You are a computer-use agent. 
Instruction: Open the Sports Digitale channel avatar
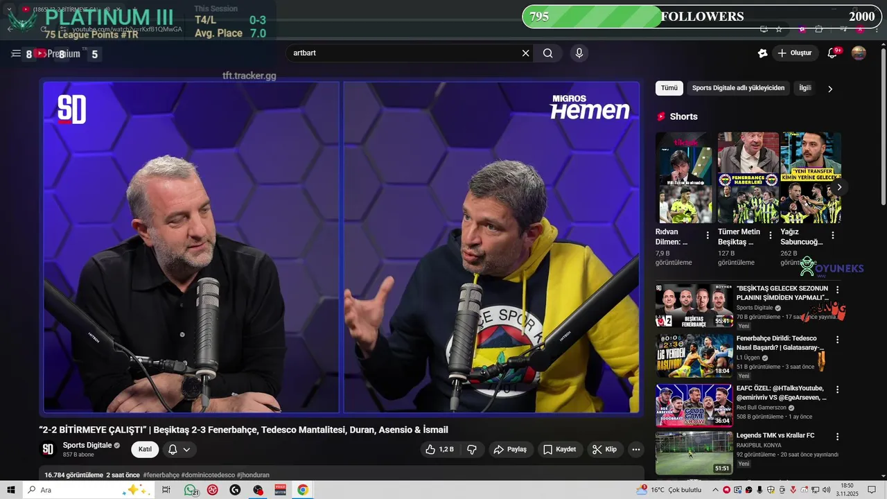pyautogui.click(x=48, y=450)
